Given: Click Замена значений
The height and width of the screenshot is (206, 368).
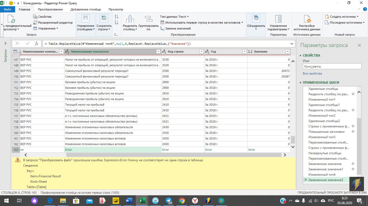Looking at the screenshot, I should pos(175,28).
